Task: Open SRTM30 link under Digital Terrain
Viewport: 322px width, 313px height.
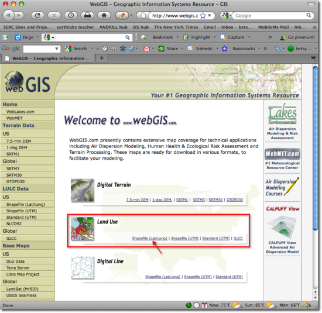Action: (215, 200)
